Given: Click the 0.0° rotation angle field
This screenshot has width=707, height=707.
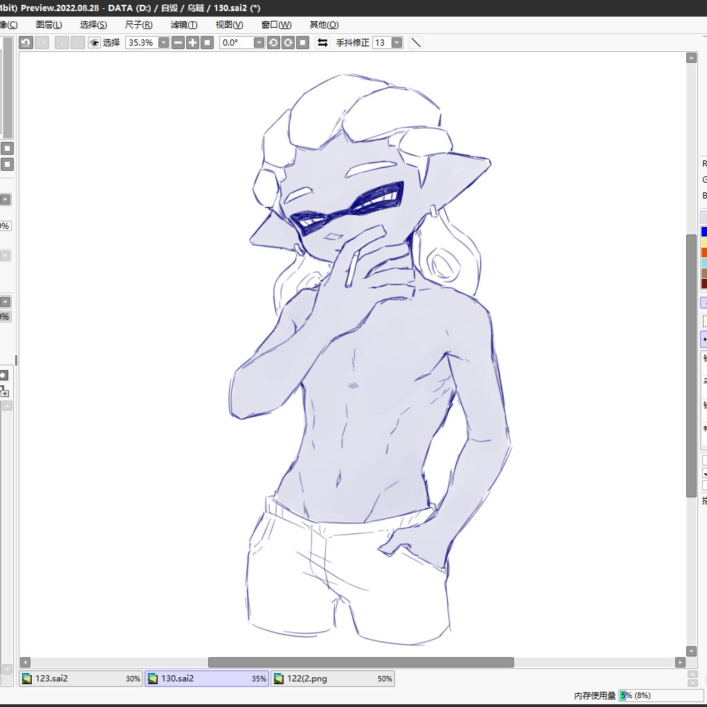Looking at the screenshot, I should (237, 42).
